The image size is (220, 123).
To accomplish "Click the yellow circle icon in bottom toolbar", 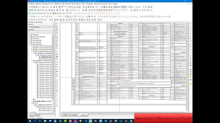I will [37, 20].
